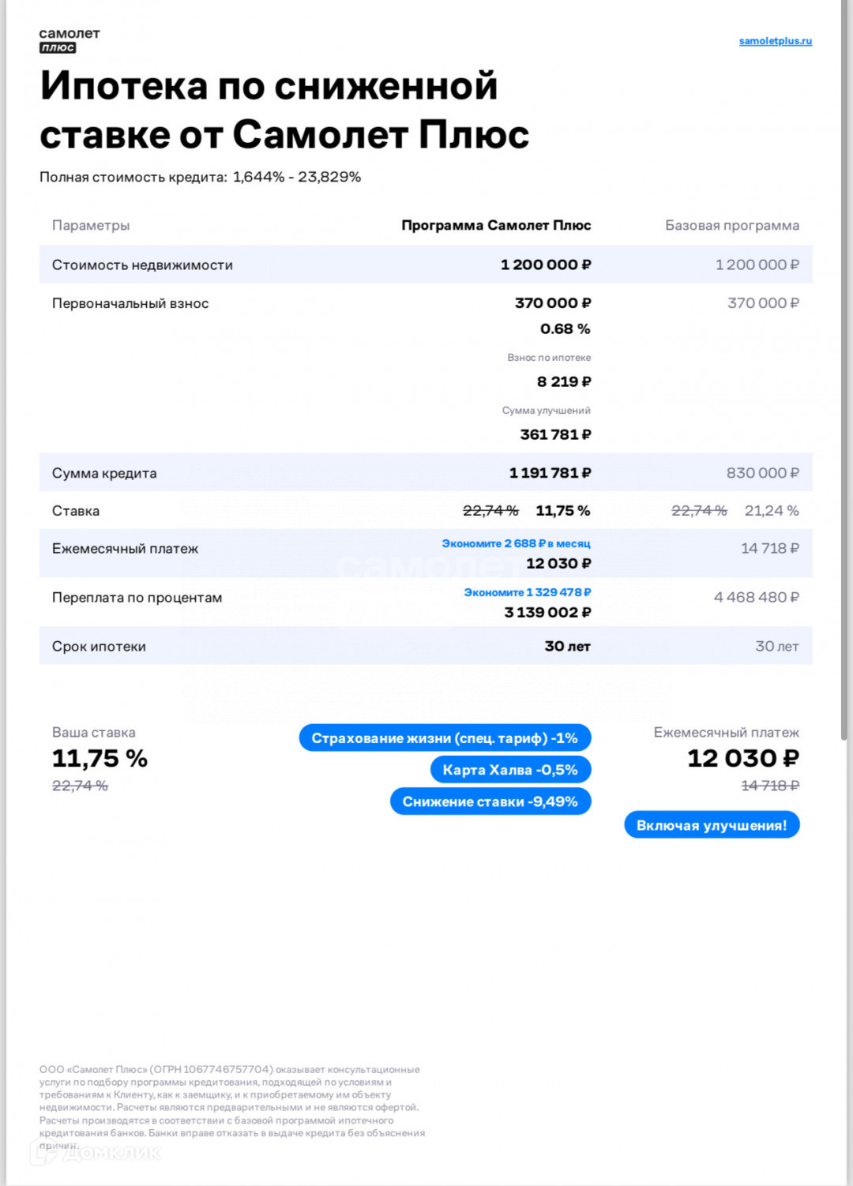Click the 'Срок ипотеки' row label
The width and height of the screenshot is (853, 1186).
coord(99,647)
